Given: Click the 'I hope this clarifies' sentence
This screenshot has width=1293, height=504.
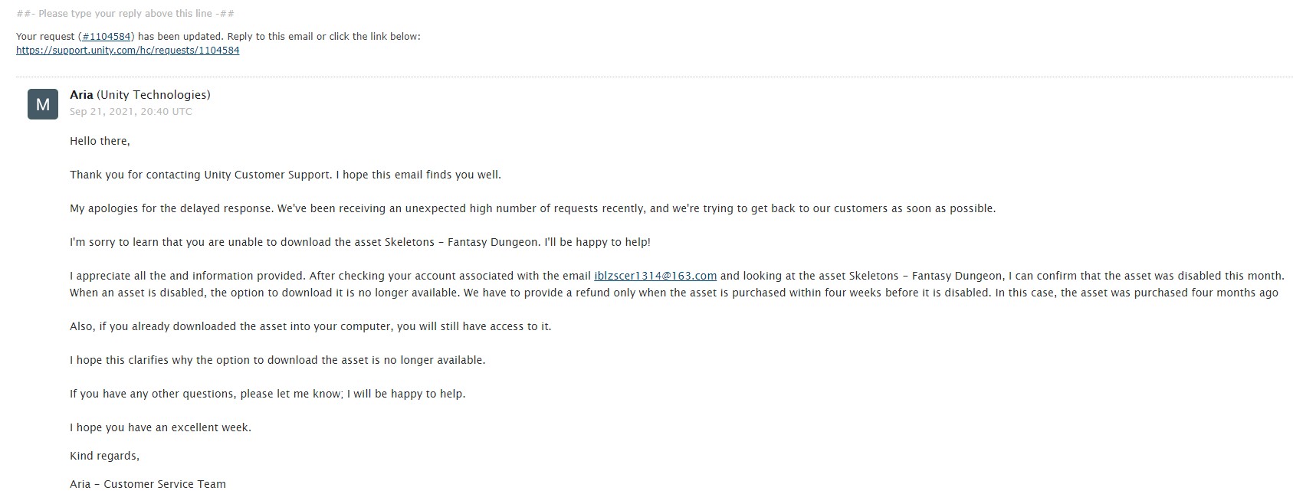Looking at the screenshot, I should 277,360.
